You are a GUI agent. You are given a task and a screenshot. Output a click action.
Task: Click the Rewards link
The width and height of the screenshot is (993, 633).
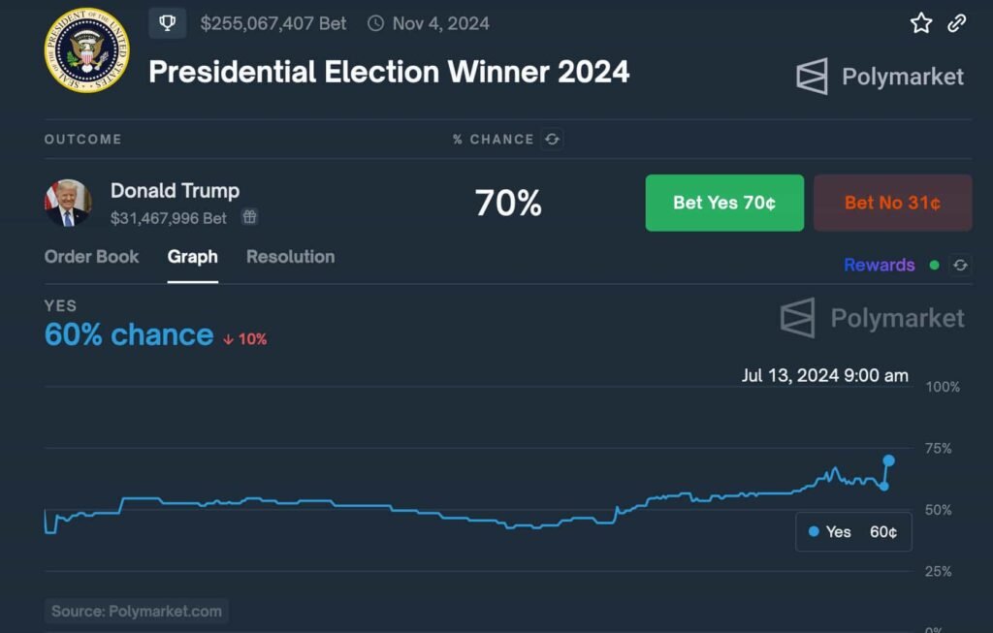[x=879, y=265]
